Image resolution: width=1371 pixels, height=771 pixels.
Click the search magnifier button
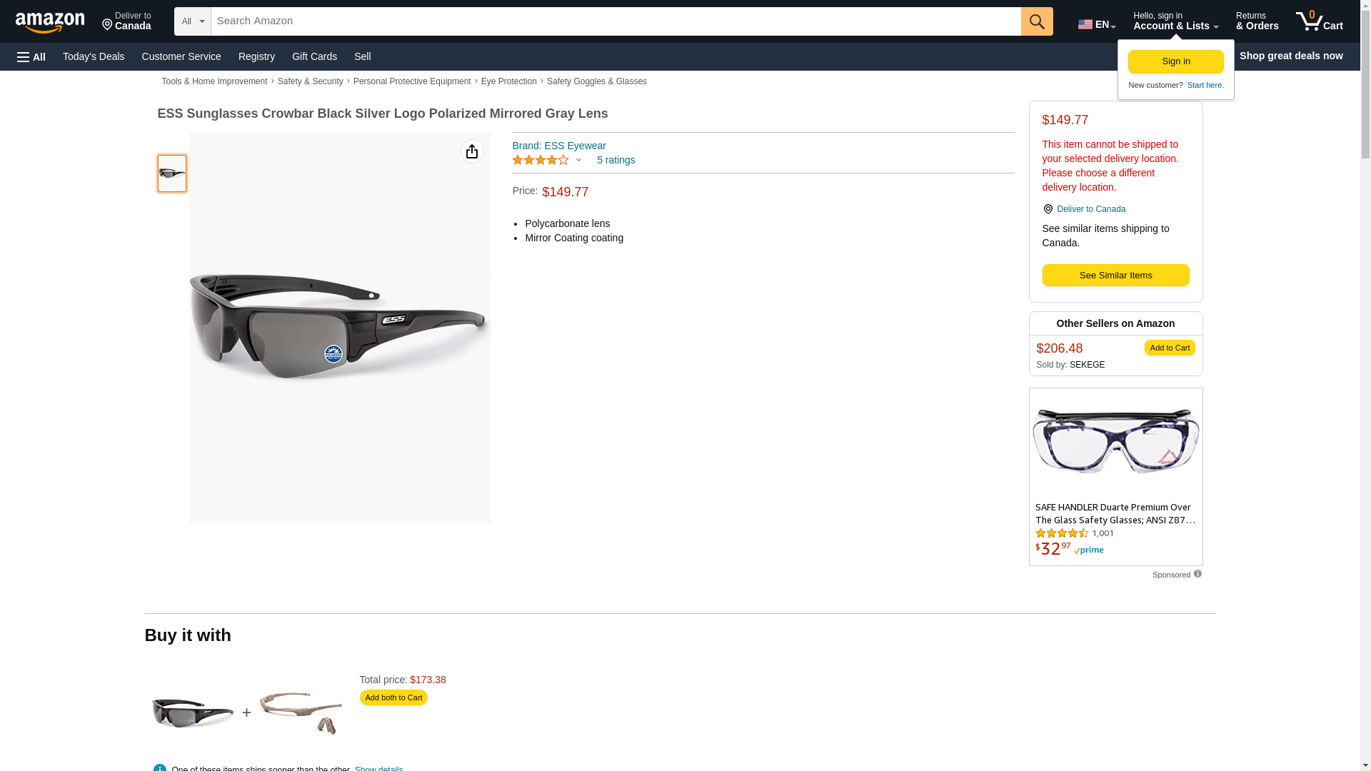click(x=1036, y=21)
